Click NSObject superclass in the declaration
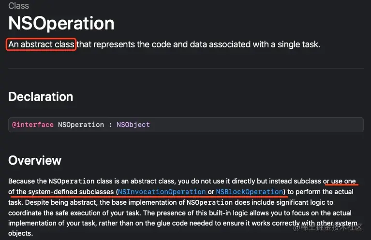The height and width of the screenshot is (240, 371). 133,125
